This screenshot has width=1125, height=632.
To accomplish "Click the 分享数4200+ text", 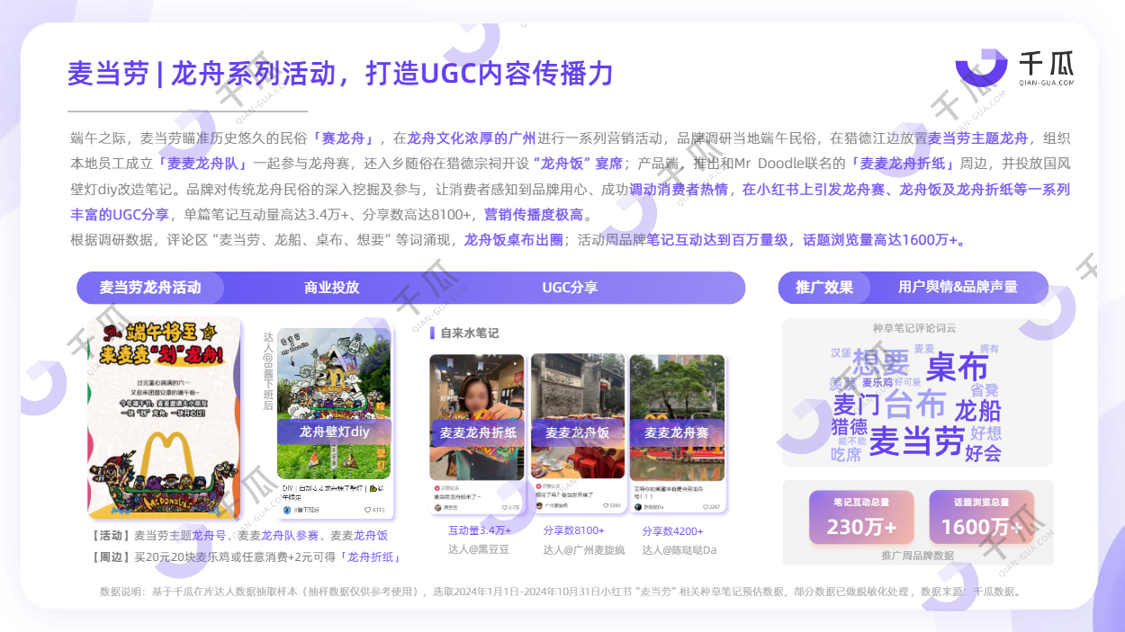I will [673, 530].
